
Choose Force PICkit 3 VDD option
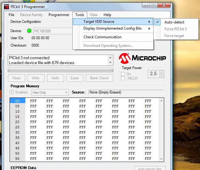coord(176,29)
